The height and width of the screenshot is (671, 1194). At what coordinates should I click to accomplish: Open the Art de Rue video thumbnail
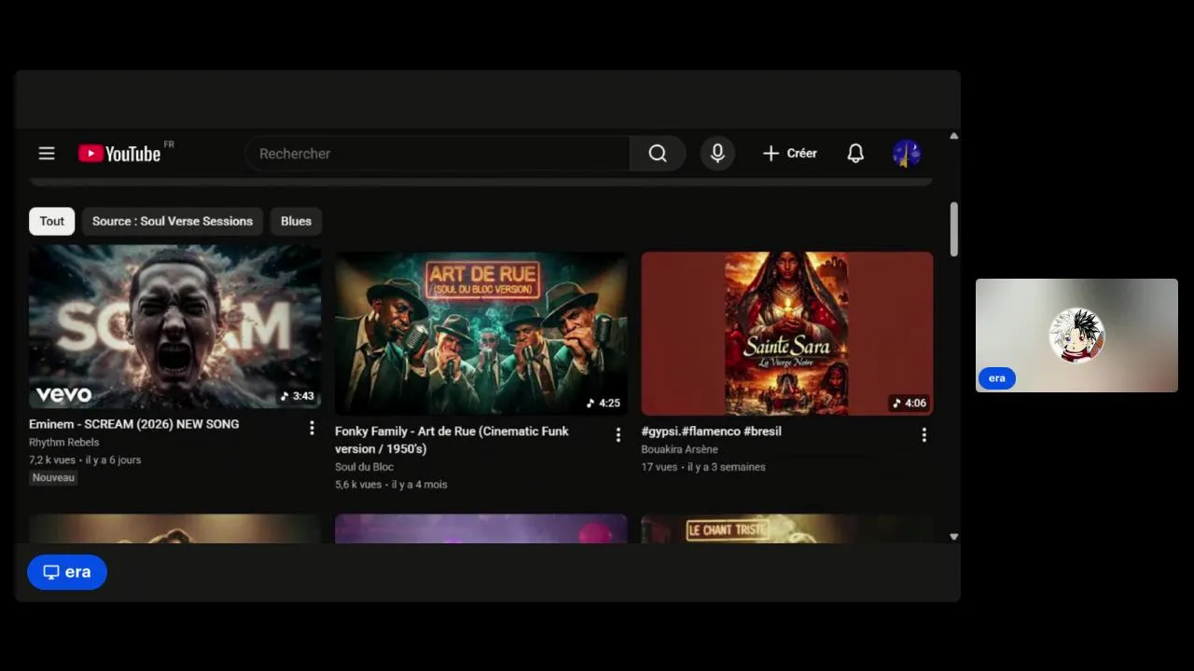coord(481,334)
